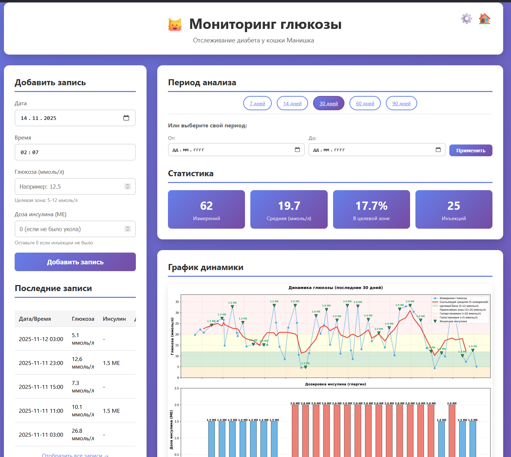The width and height of the screenshot is (511, 457).
Task: Apply the custom period with Применить
Action: tap(470, 150)
